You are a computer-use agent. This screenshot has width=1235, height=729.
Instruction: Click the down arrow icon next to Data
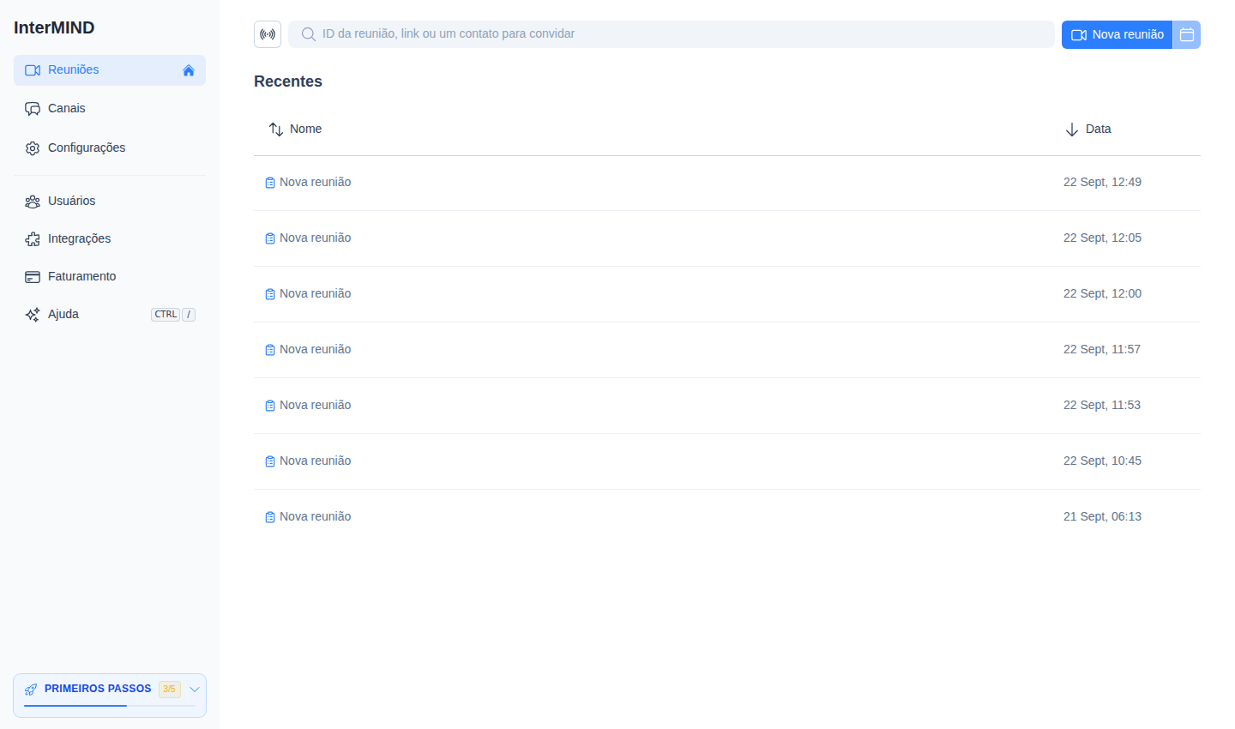pyautogui.click(x=1072, y=130)
